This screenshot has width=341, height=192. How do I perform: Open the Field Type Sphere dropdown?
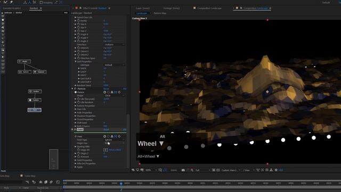pos(115,140)
